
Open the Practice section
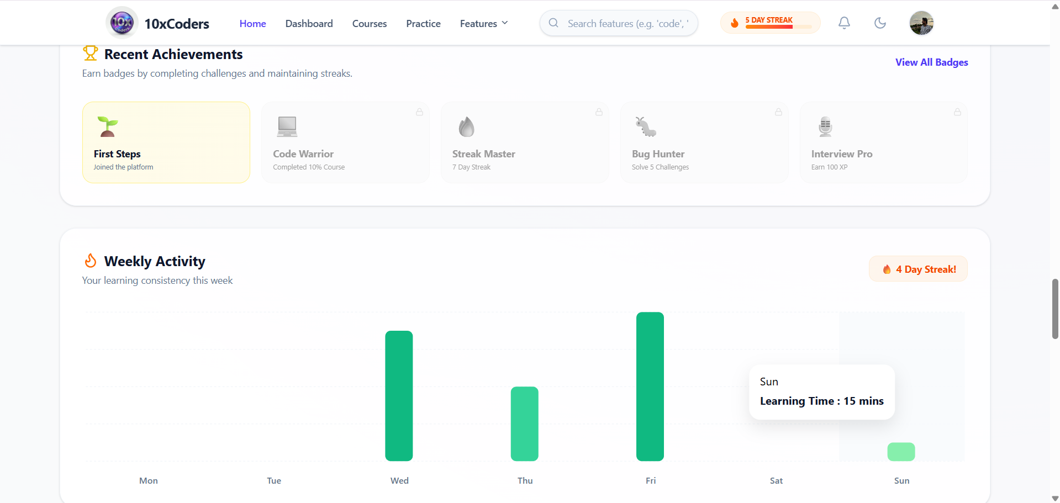click(x=424, y=23)
